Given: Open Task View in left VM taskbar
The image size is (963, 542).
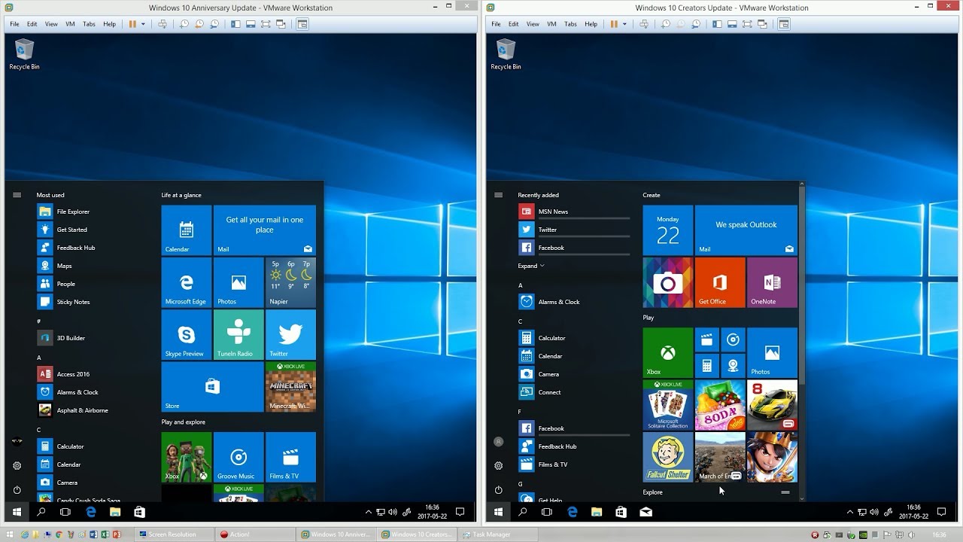Looking at the screenshot, I should pyautogui.click(x=65, y=512).
